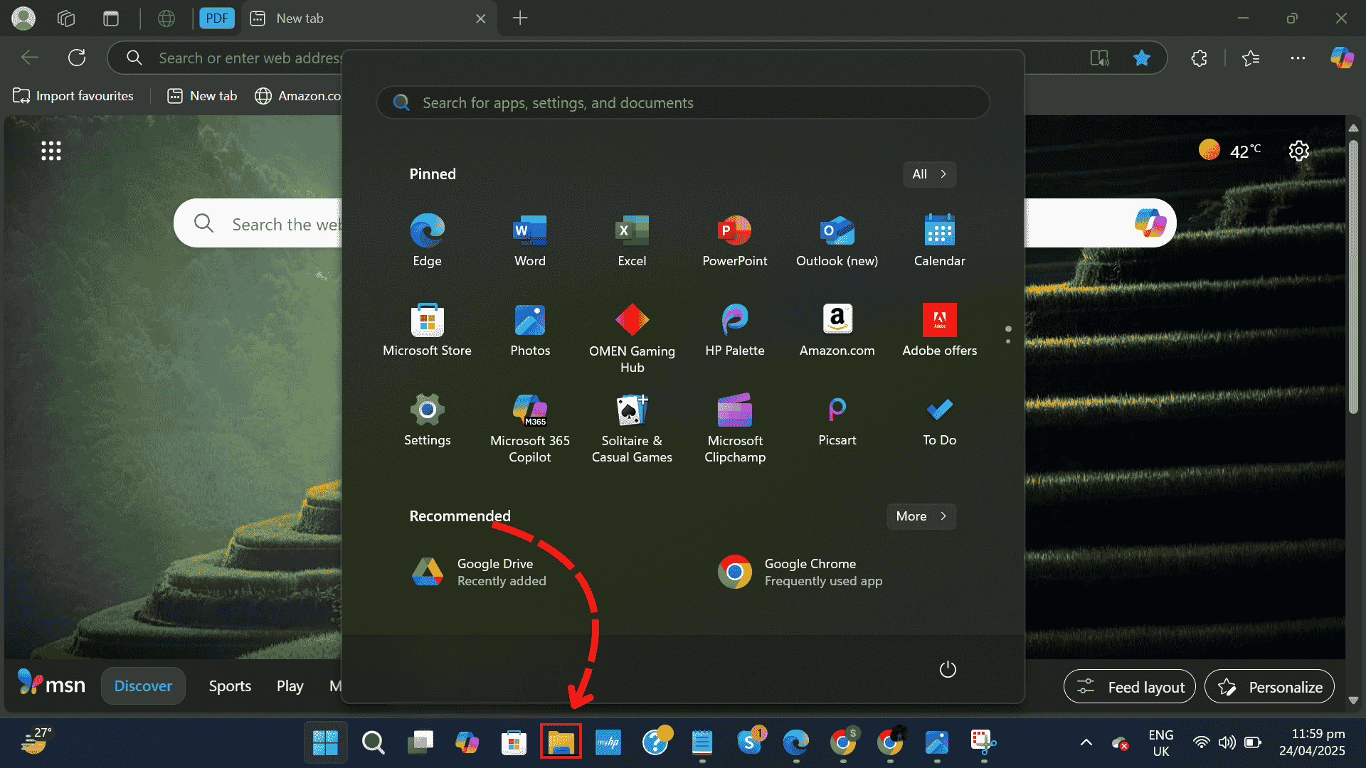Open the volume control in tray
Screen dimensions: 1366x768
tap(1227, 742)
